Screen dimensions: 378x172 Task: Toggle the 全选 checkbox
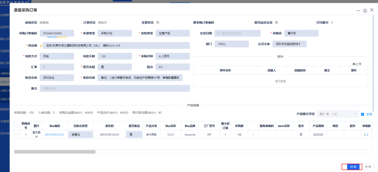click(362, 114)
